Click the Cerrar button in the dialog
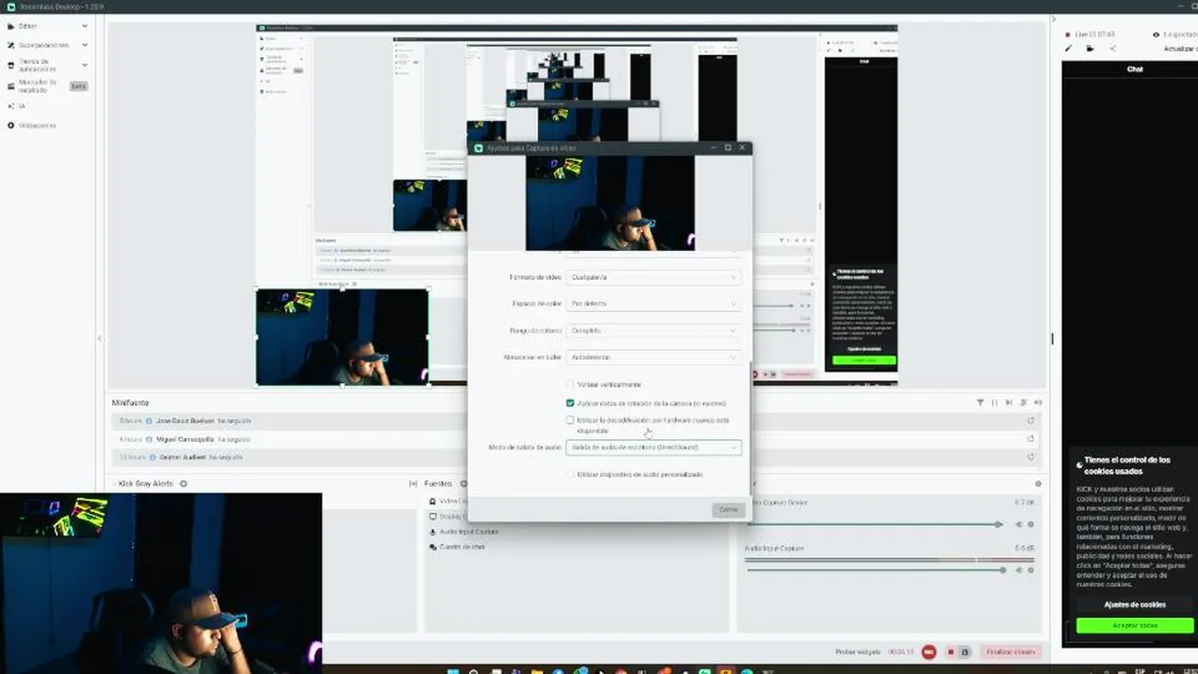This screenshot has height=674, width=1198. click(x=728, y=509)
